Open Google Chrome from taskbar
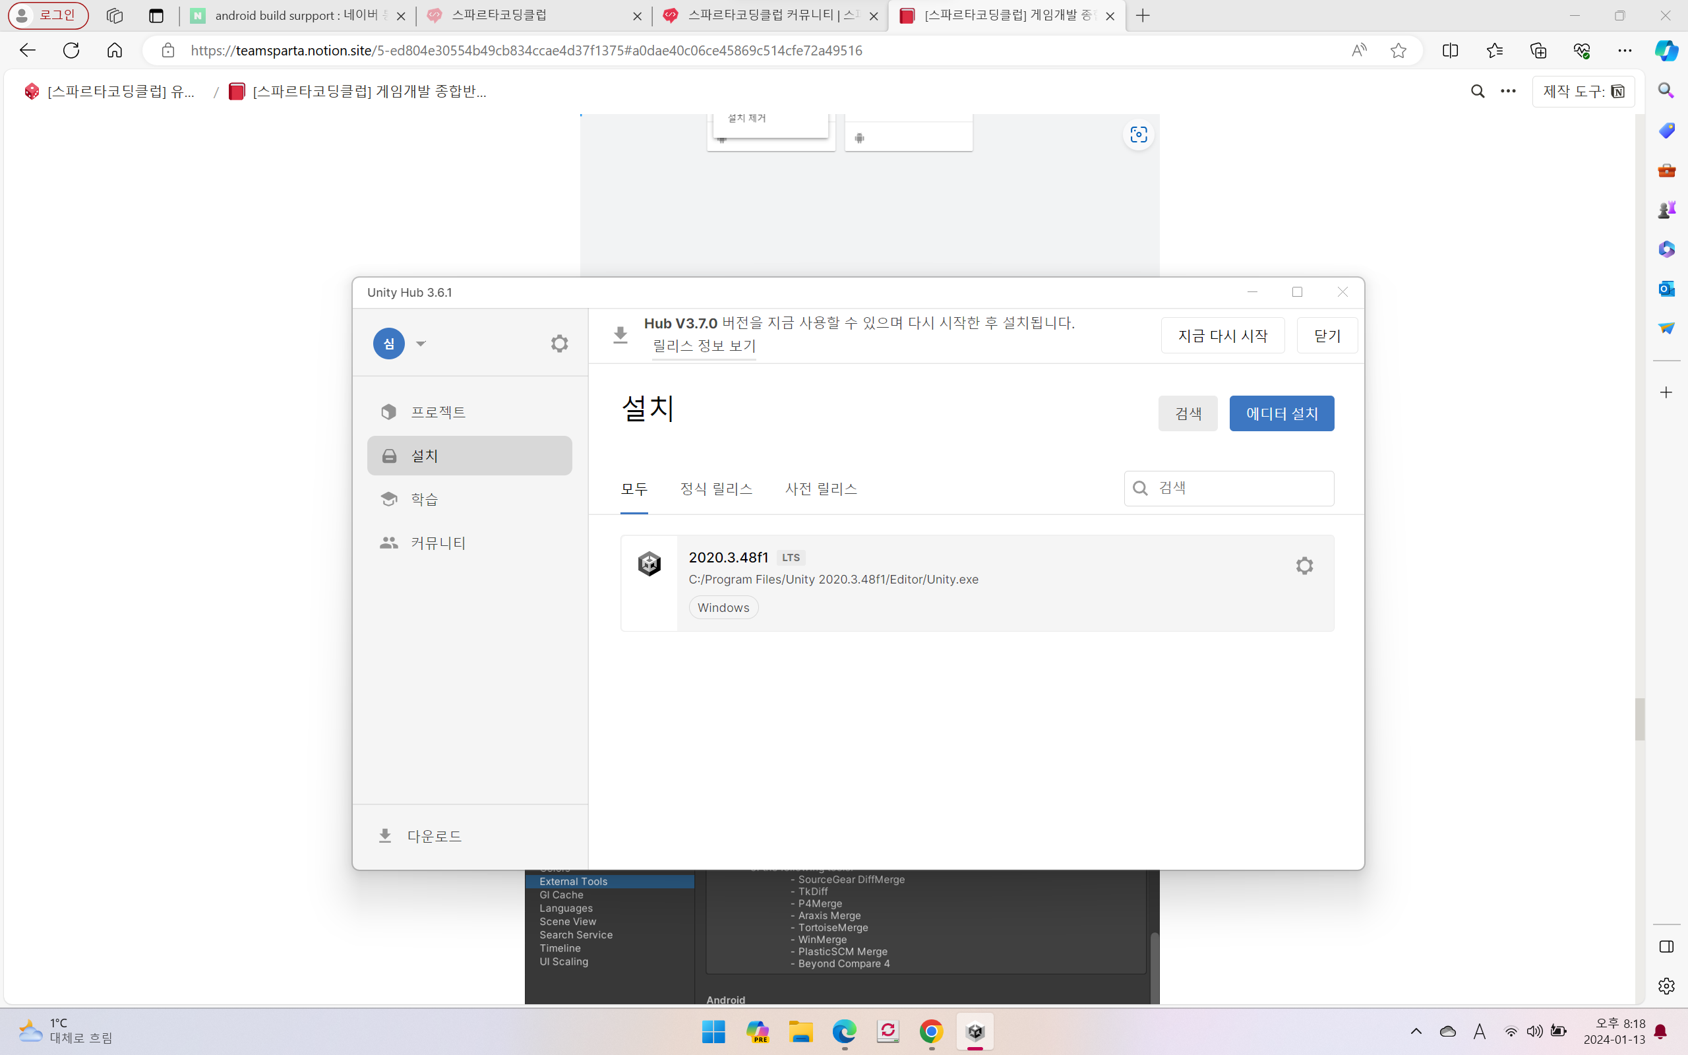 point(931,1031)
